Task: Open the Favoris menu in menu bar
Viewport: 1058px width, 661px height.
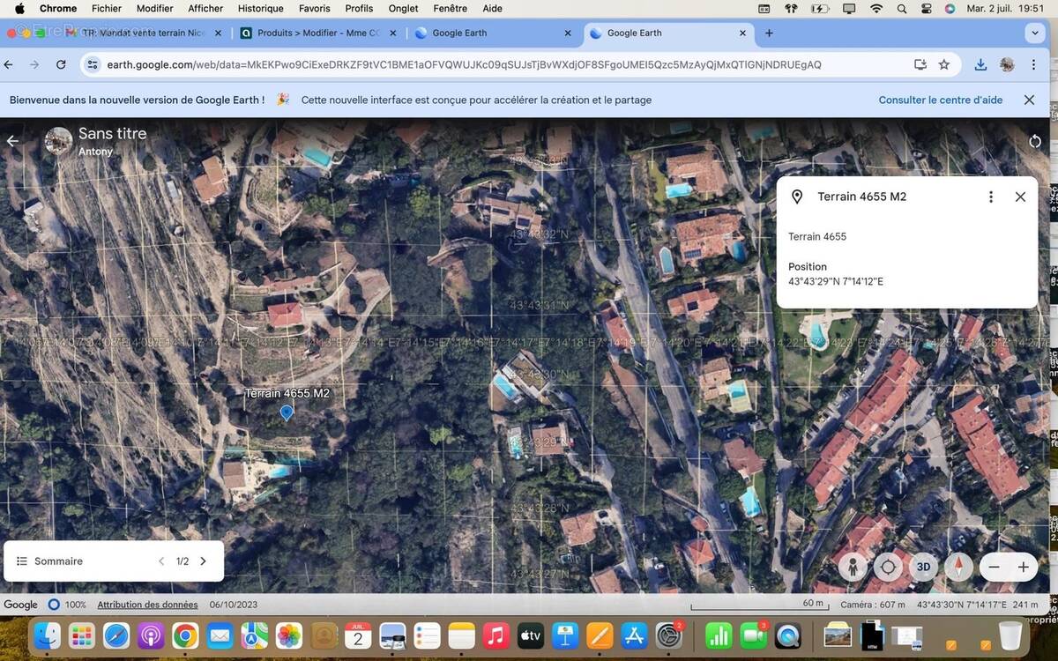Action: pos(314,8)
